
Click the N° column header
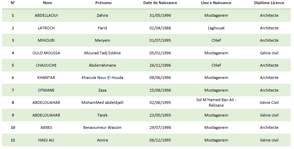click(13, 3)
